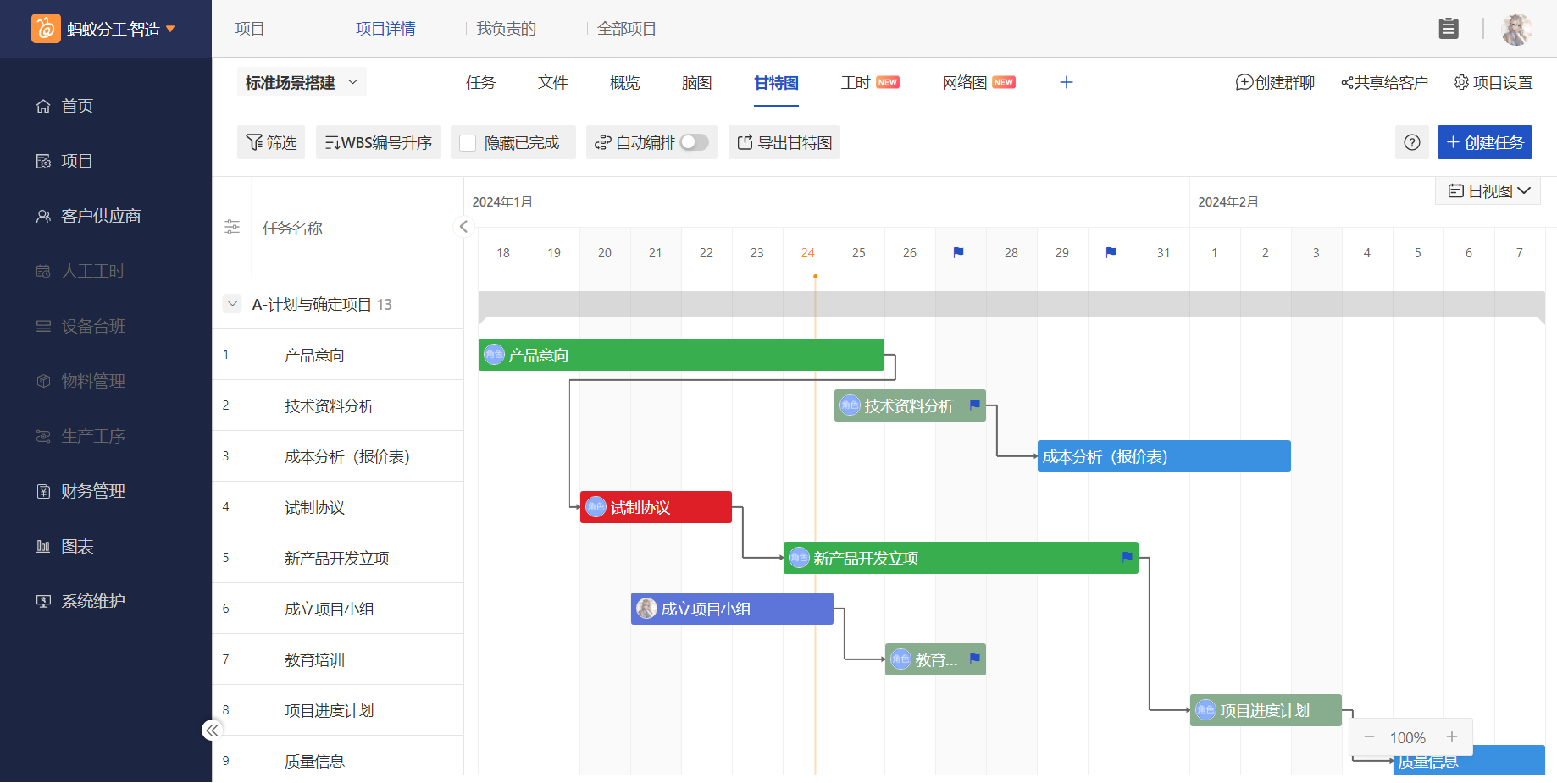
Task: Collapse the task list panel arrow
Action: [x=463, y=227]
